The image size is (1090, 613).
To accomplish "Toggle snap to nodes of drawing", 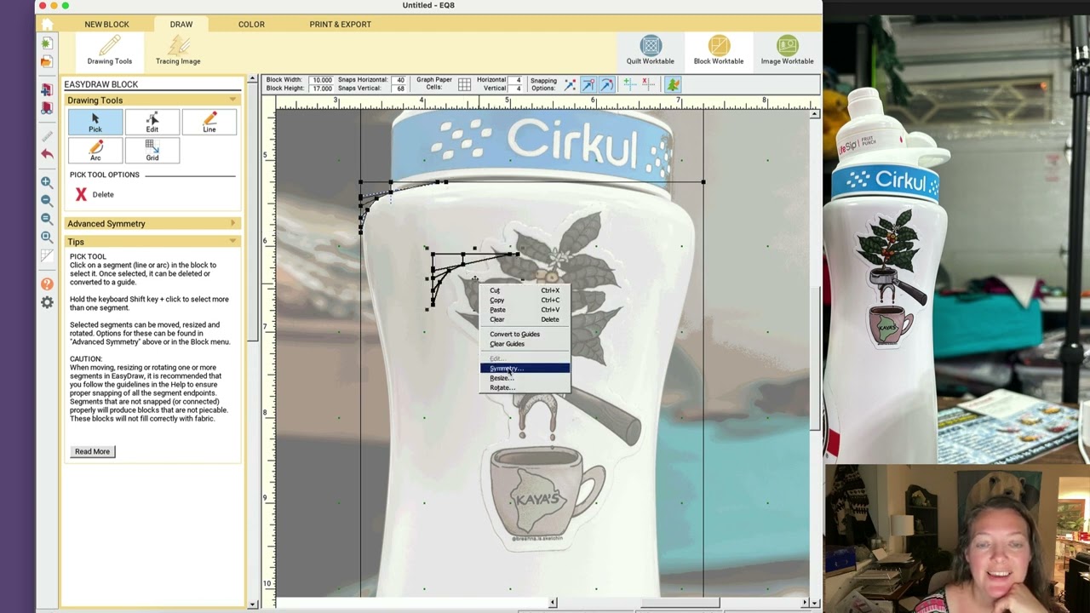I will (x=588, y=84).
